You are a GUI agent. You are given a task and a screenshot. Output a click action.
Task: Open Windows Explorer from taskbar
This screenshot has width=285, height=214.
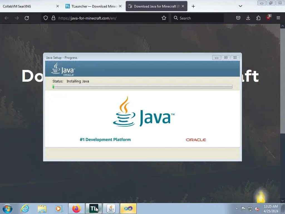point(42,208)
